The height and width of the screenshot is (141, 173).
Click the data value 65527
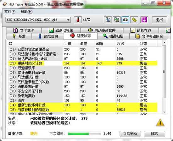tap(121, 110)
